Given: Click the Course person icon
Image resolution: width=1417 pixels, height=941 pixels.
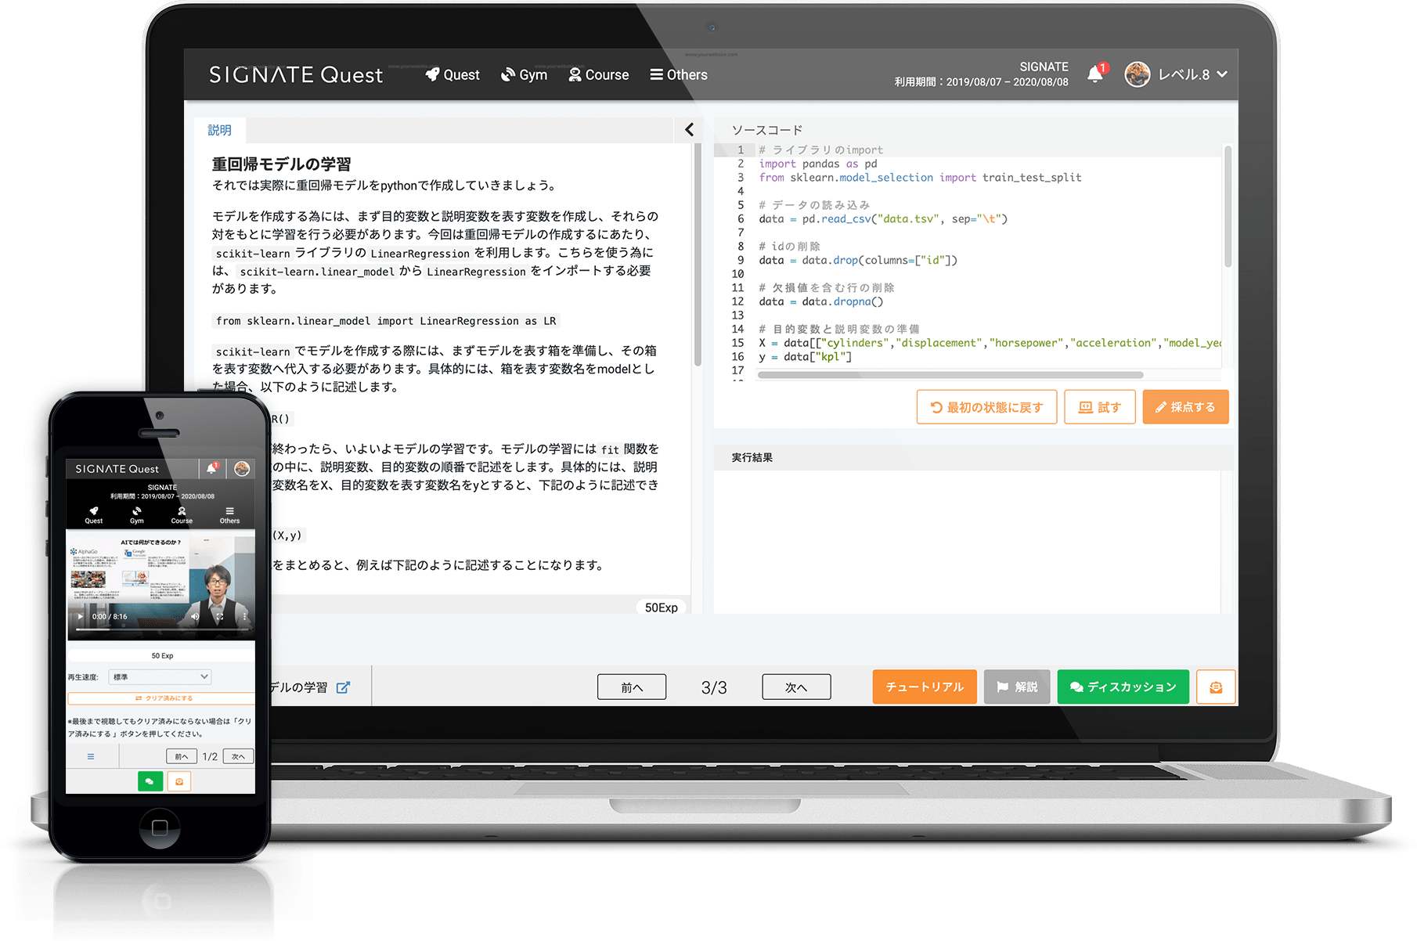Looking at the screenshot, I should [x=575, y=74].
